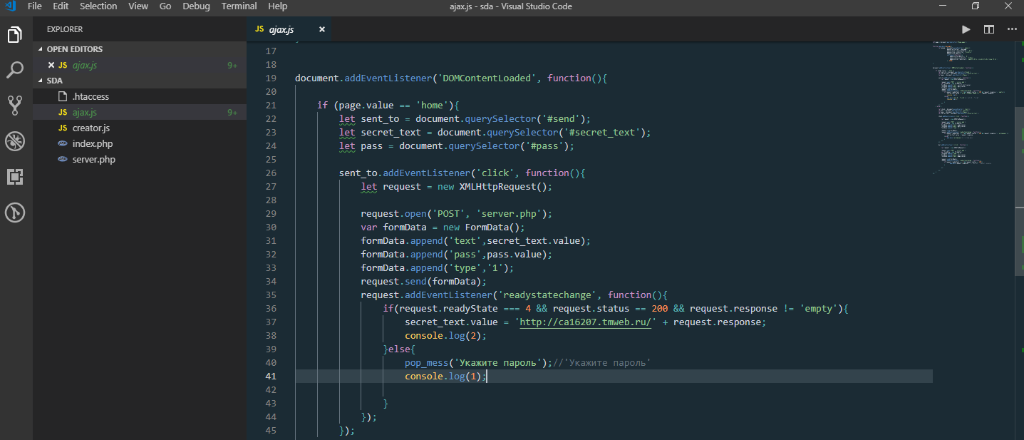Select ajax.js under Open Editors
Viewport: 1024px width, 440px height.
tap(140, 65)
